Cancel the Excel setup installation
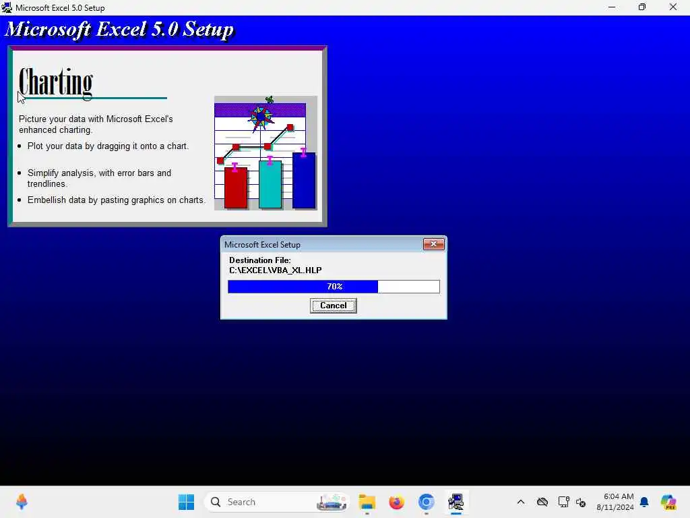 pyautogui.click(x=333, y=306)
